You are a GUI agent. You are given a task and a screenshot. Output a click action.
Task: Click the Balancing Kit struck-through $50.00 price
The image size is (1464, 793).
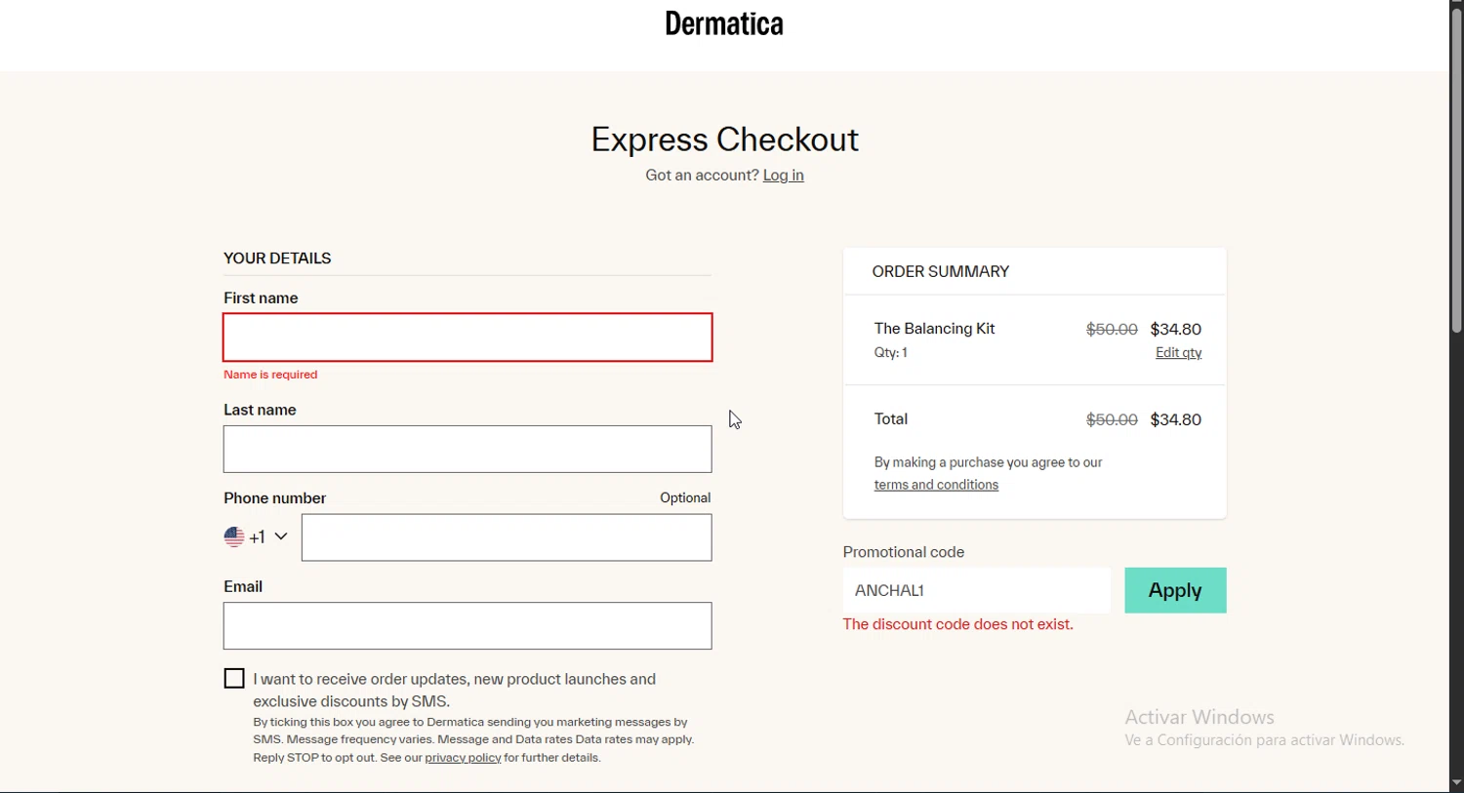click(1112, 330)
